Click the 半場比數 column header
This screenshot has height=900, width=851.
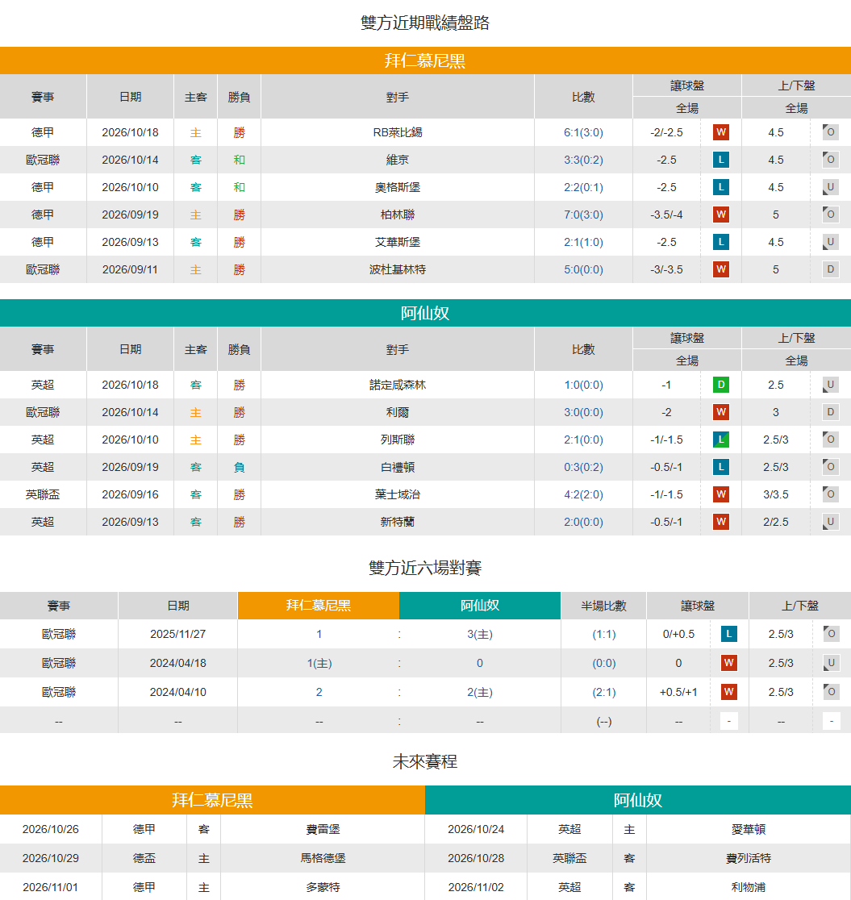point(603,606)
